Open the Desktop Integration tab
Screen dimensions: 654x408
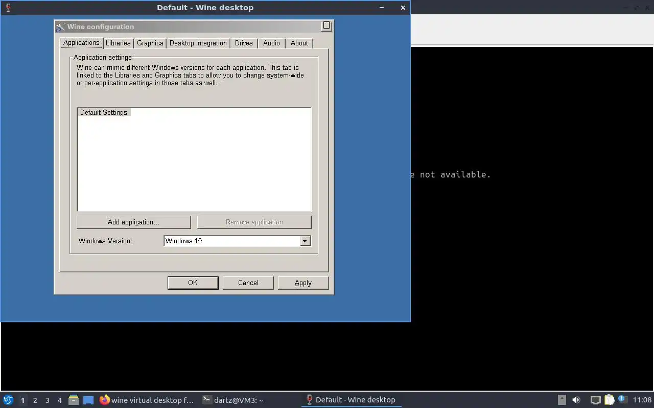(x=198, y=43)
